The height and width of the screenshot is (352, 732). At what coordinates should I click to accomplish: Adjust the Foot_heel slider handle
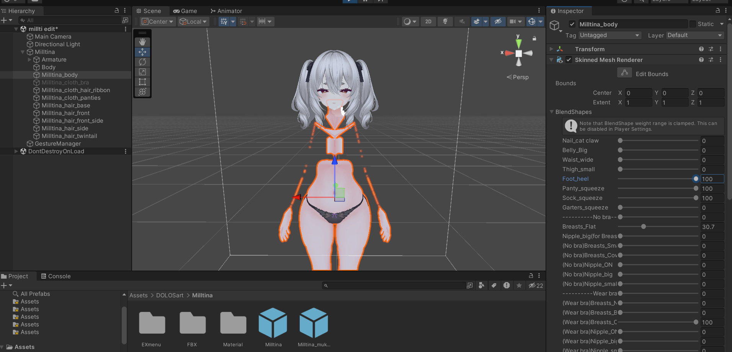pos(696,179)
